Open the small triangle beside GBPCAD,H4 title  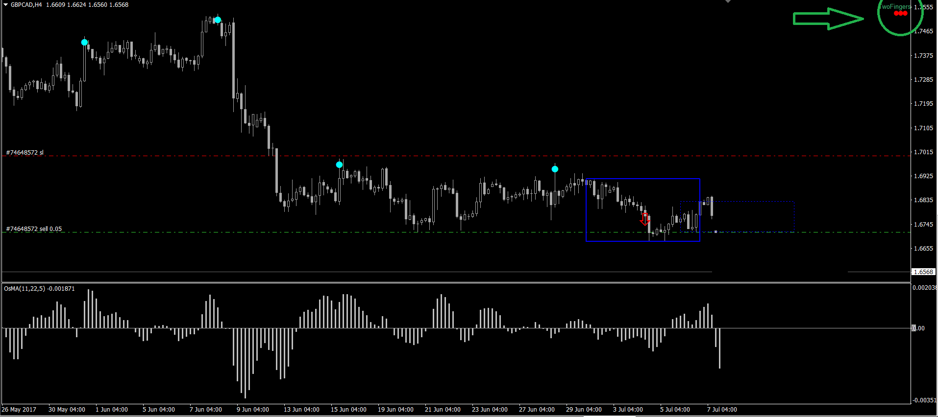click(x=5, y=4)
